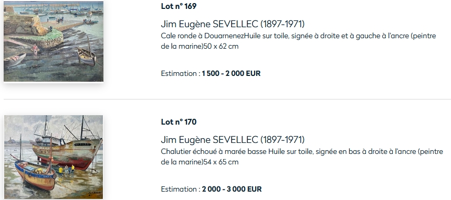Screen dimensions: 451x200
Task: Open the Cale ronde à Douarnenez painting thumbnail
Action: [54, 41]
